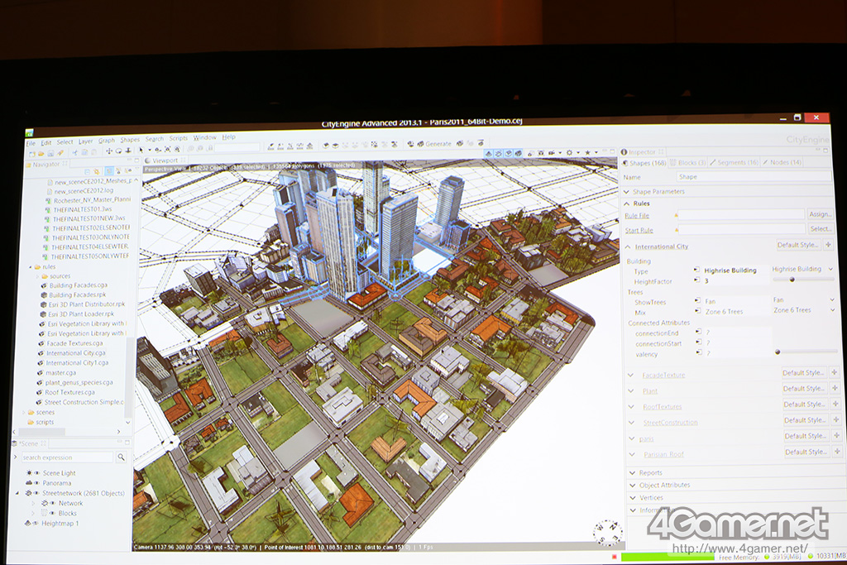
Task: Click the search magnifier icon in Scene panel
Action: tap(121, 457)
